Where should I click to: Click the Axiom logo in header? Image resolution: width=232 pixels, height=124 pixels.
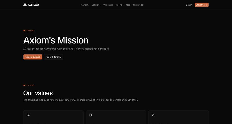[31, 5]
